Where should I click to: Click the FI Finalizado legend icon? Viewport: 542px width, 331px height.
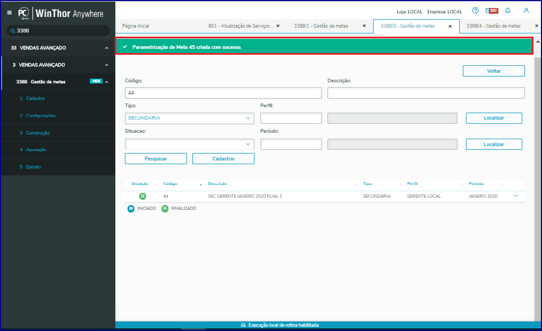click(165, 208)
